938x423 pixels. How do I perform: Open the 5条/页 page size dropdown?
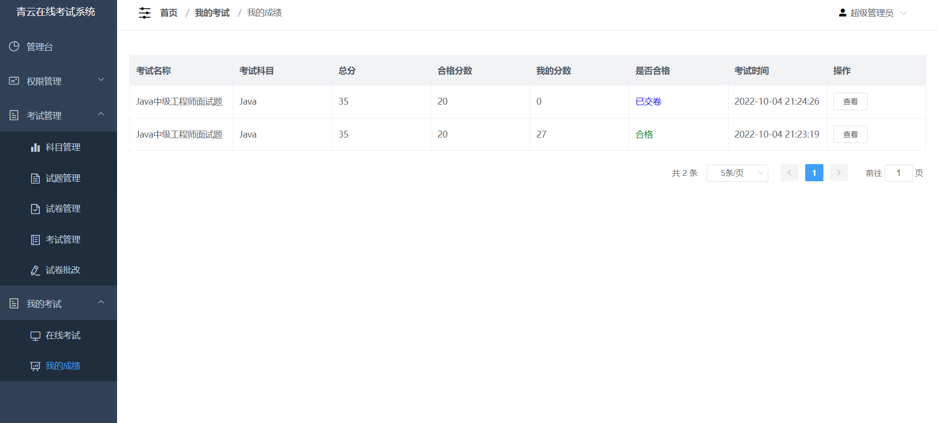point(737,173)
